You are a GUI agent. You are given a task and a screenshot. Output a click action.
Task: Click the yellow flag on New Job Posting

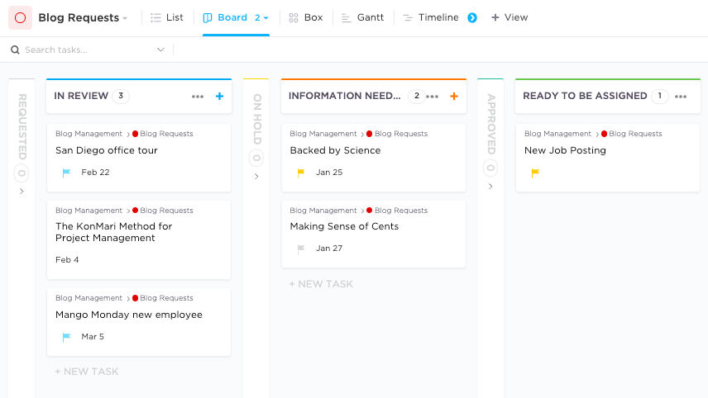click(x=535, y=173)
